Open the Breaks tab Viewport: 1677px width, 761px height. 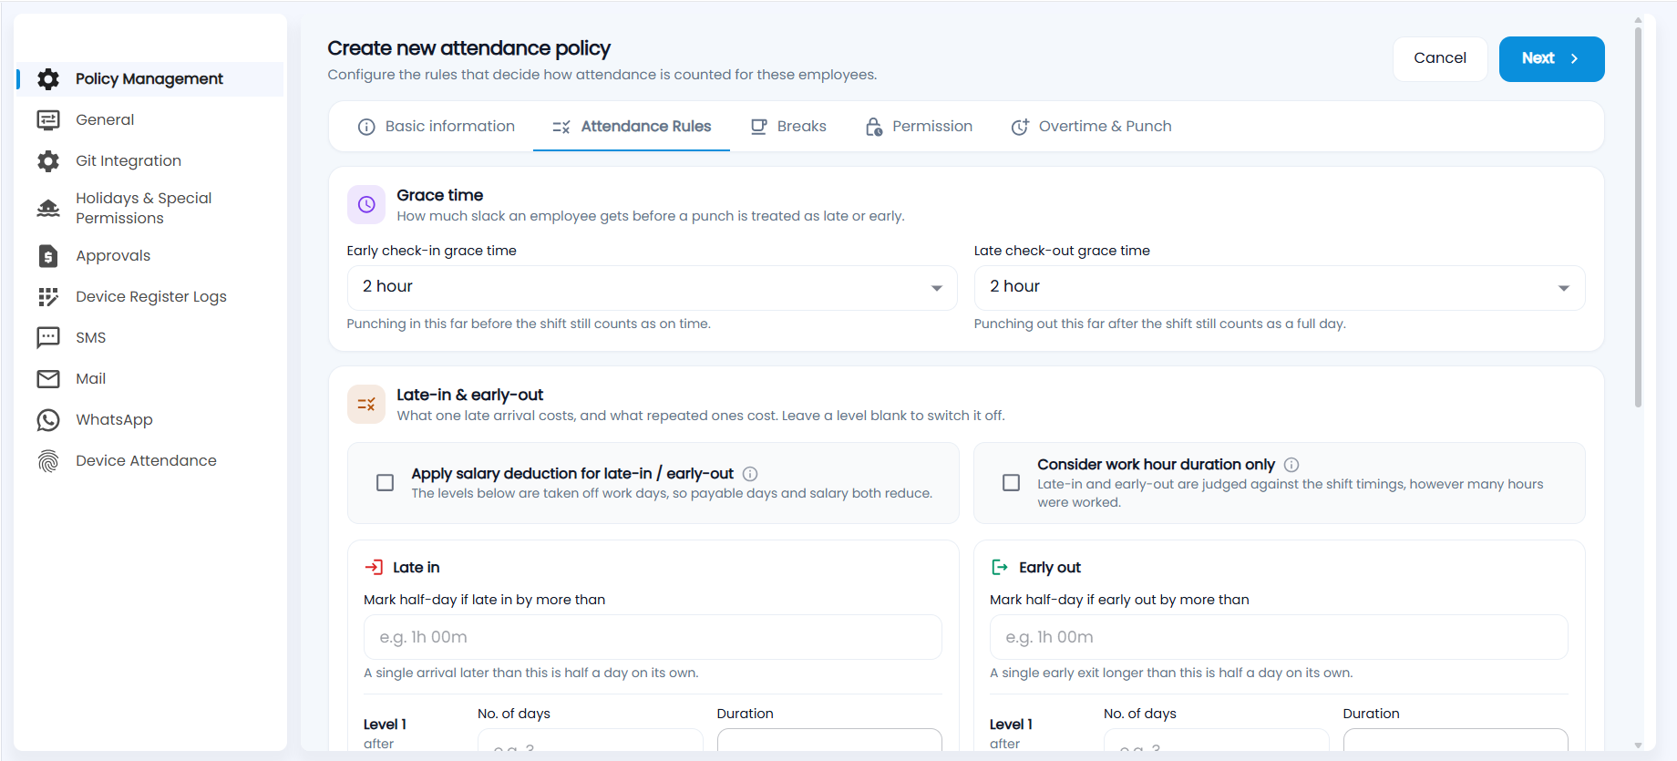[x=788, y=127]
